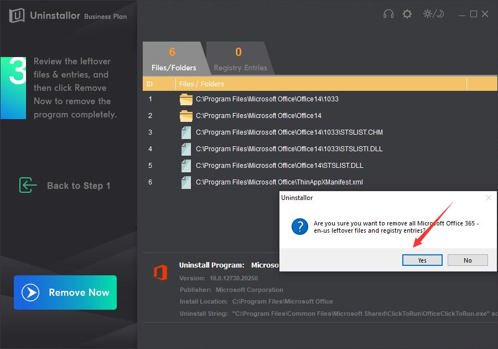Switch to the Files/Folders tab
This screenshot has height=349, width=498.
pyautogui.click(x=174, y=59)
